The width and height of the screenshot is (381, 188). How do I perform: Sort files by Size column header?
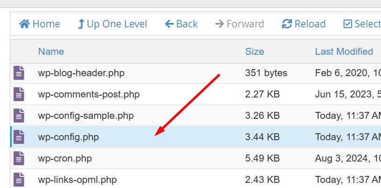point(255,52)
